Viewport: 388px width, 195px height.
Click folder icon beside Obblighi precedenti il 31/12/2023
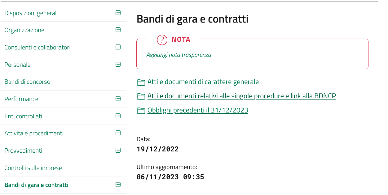(x=141, y=111)
